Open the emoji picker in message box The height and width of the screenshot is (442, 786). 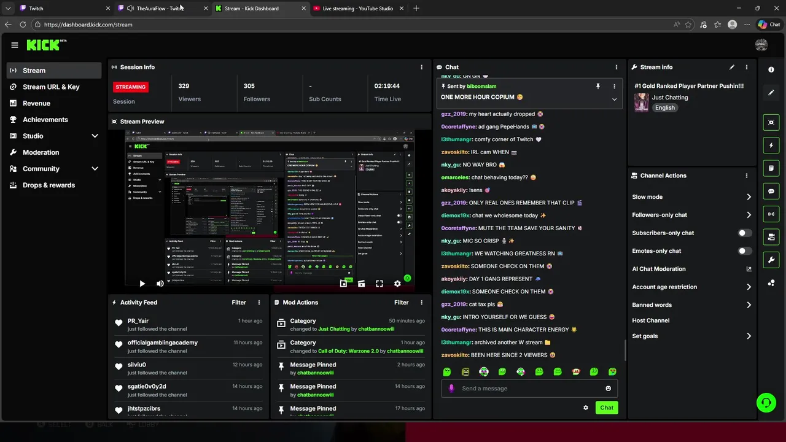tap(609, 388)
